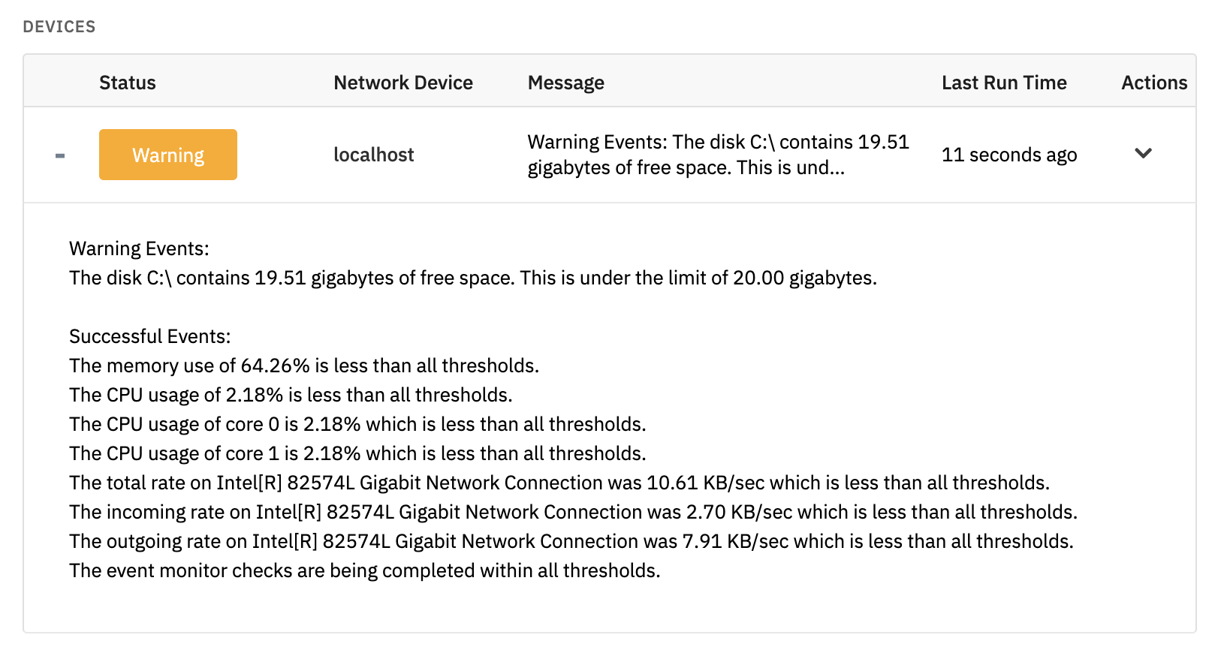The image size is (1221, 647).
Task: Click the 'Warning Events:' heading text
Action: pos(139,248)
